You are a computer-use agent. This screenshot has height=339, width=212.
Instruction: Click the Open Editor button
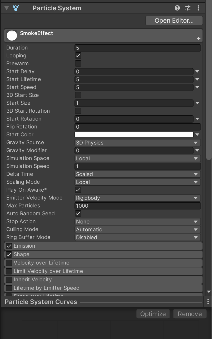[174, 21]
